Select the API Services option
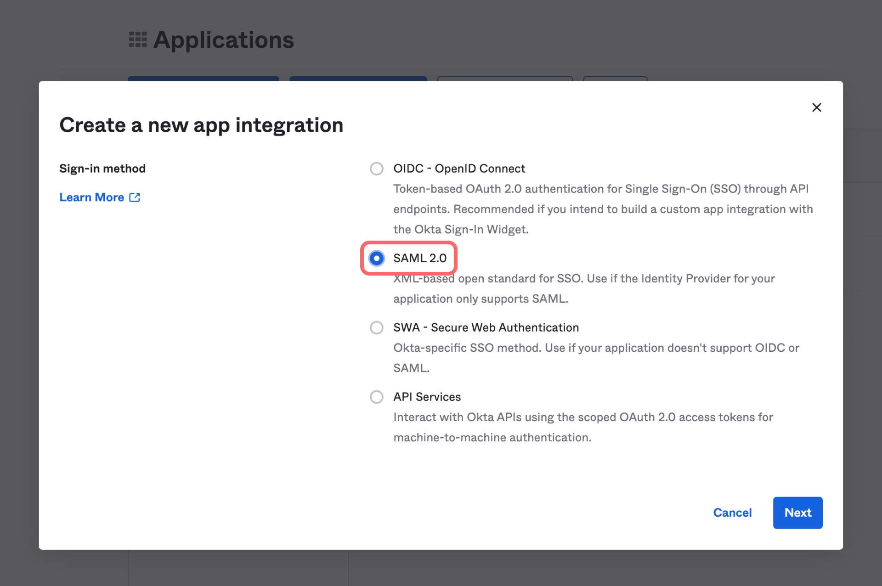This screenshot has width=882, height=586. click(427, 397)
